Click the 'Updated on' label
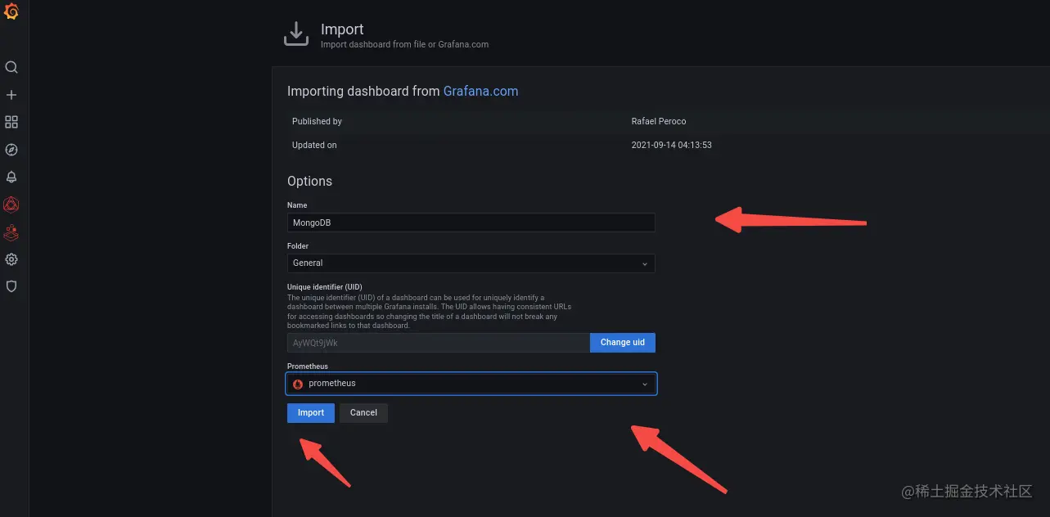The width and height of the screenshot is (1050, 517). tap(314, 145)
